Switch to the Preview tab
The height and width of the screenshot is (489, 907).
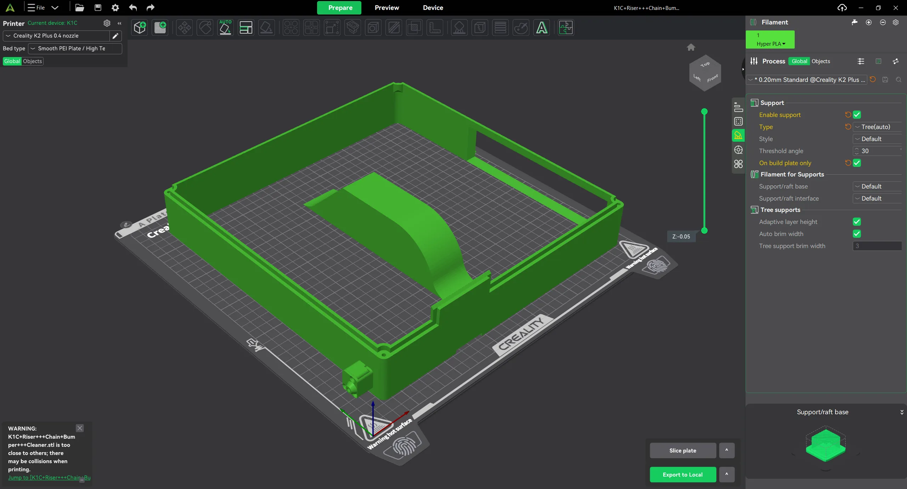[387, 8]
